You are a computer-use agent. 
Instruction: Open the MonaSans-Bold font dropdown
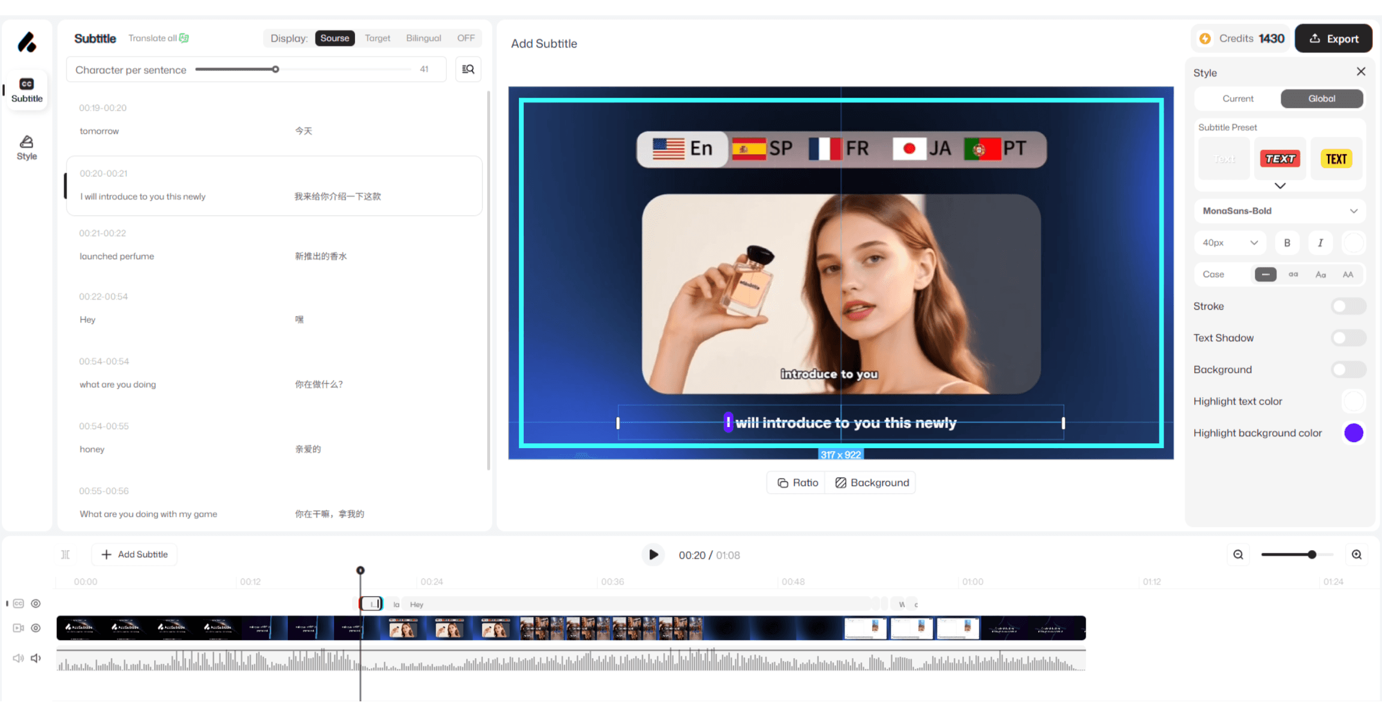pyautogui.click(x=1279, y=211)
